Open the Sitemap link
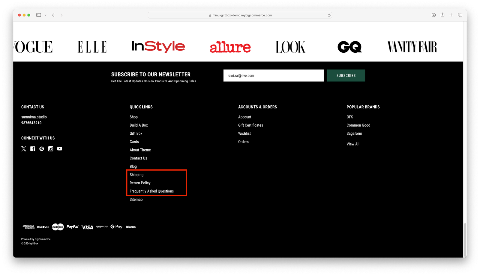480x275 pixels. click(136, 199)
